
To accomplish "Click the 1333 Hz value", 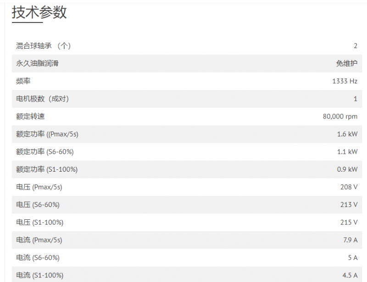I will point(345,81).
